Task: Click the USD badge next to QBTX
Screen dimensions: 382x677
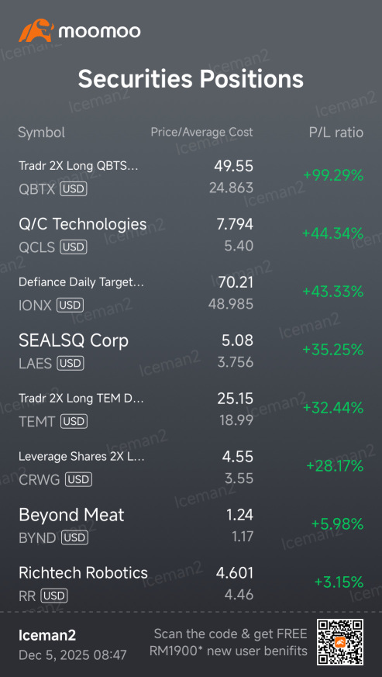Action: pyautogui.click(x=74, y=188)
